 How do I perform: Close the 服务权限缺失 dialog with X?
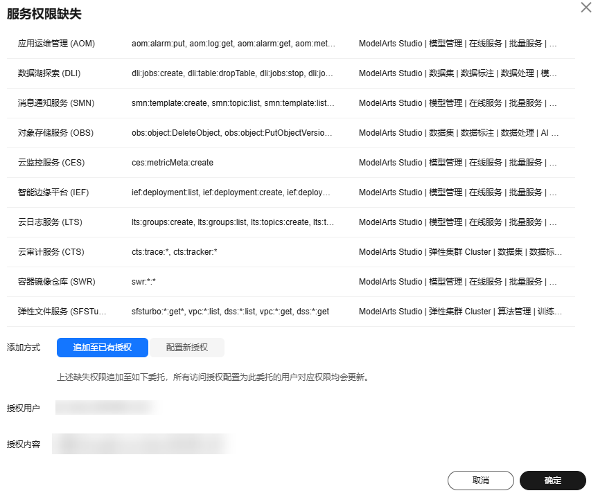(586, 7)
